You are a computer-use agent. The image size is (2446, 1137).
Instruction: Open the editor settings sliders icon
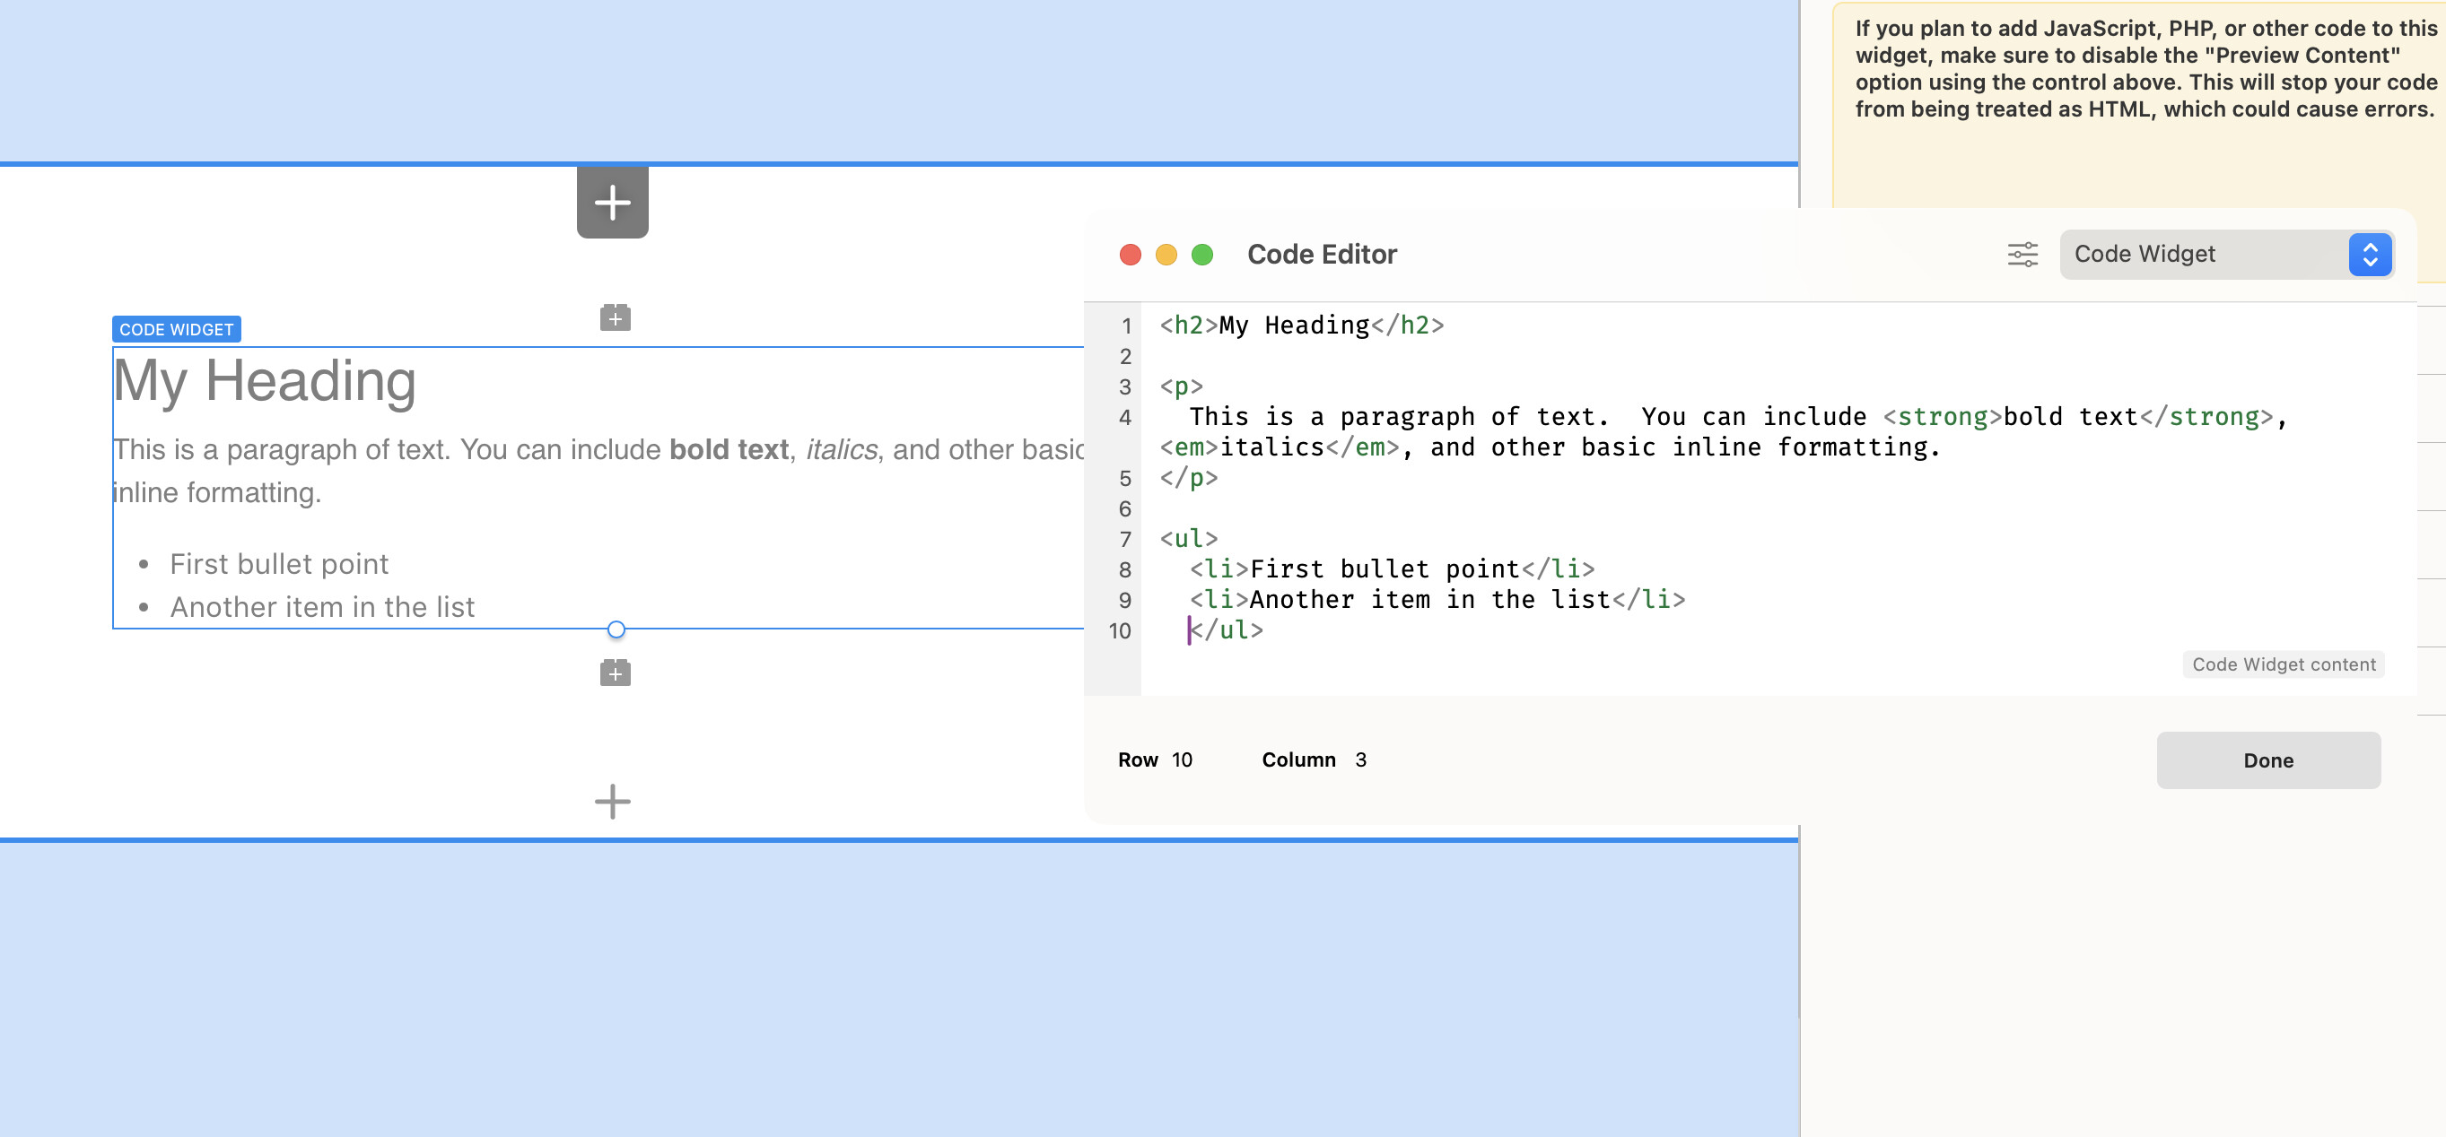(x=2022, y=255)
